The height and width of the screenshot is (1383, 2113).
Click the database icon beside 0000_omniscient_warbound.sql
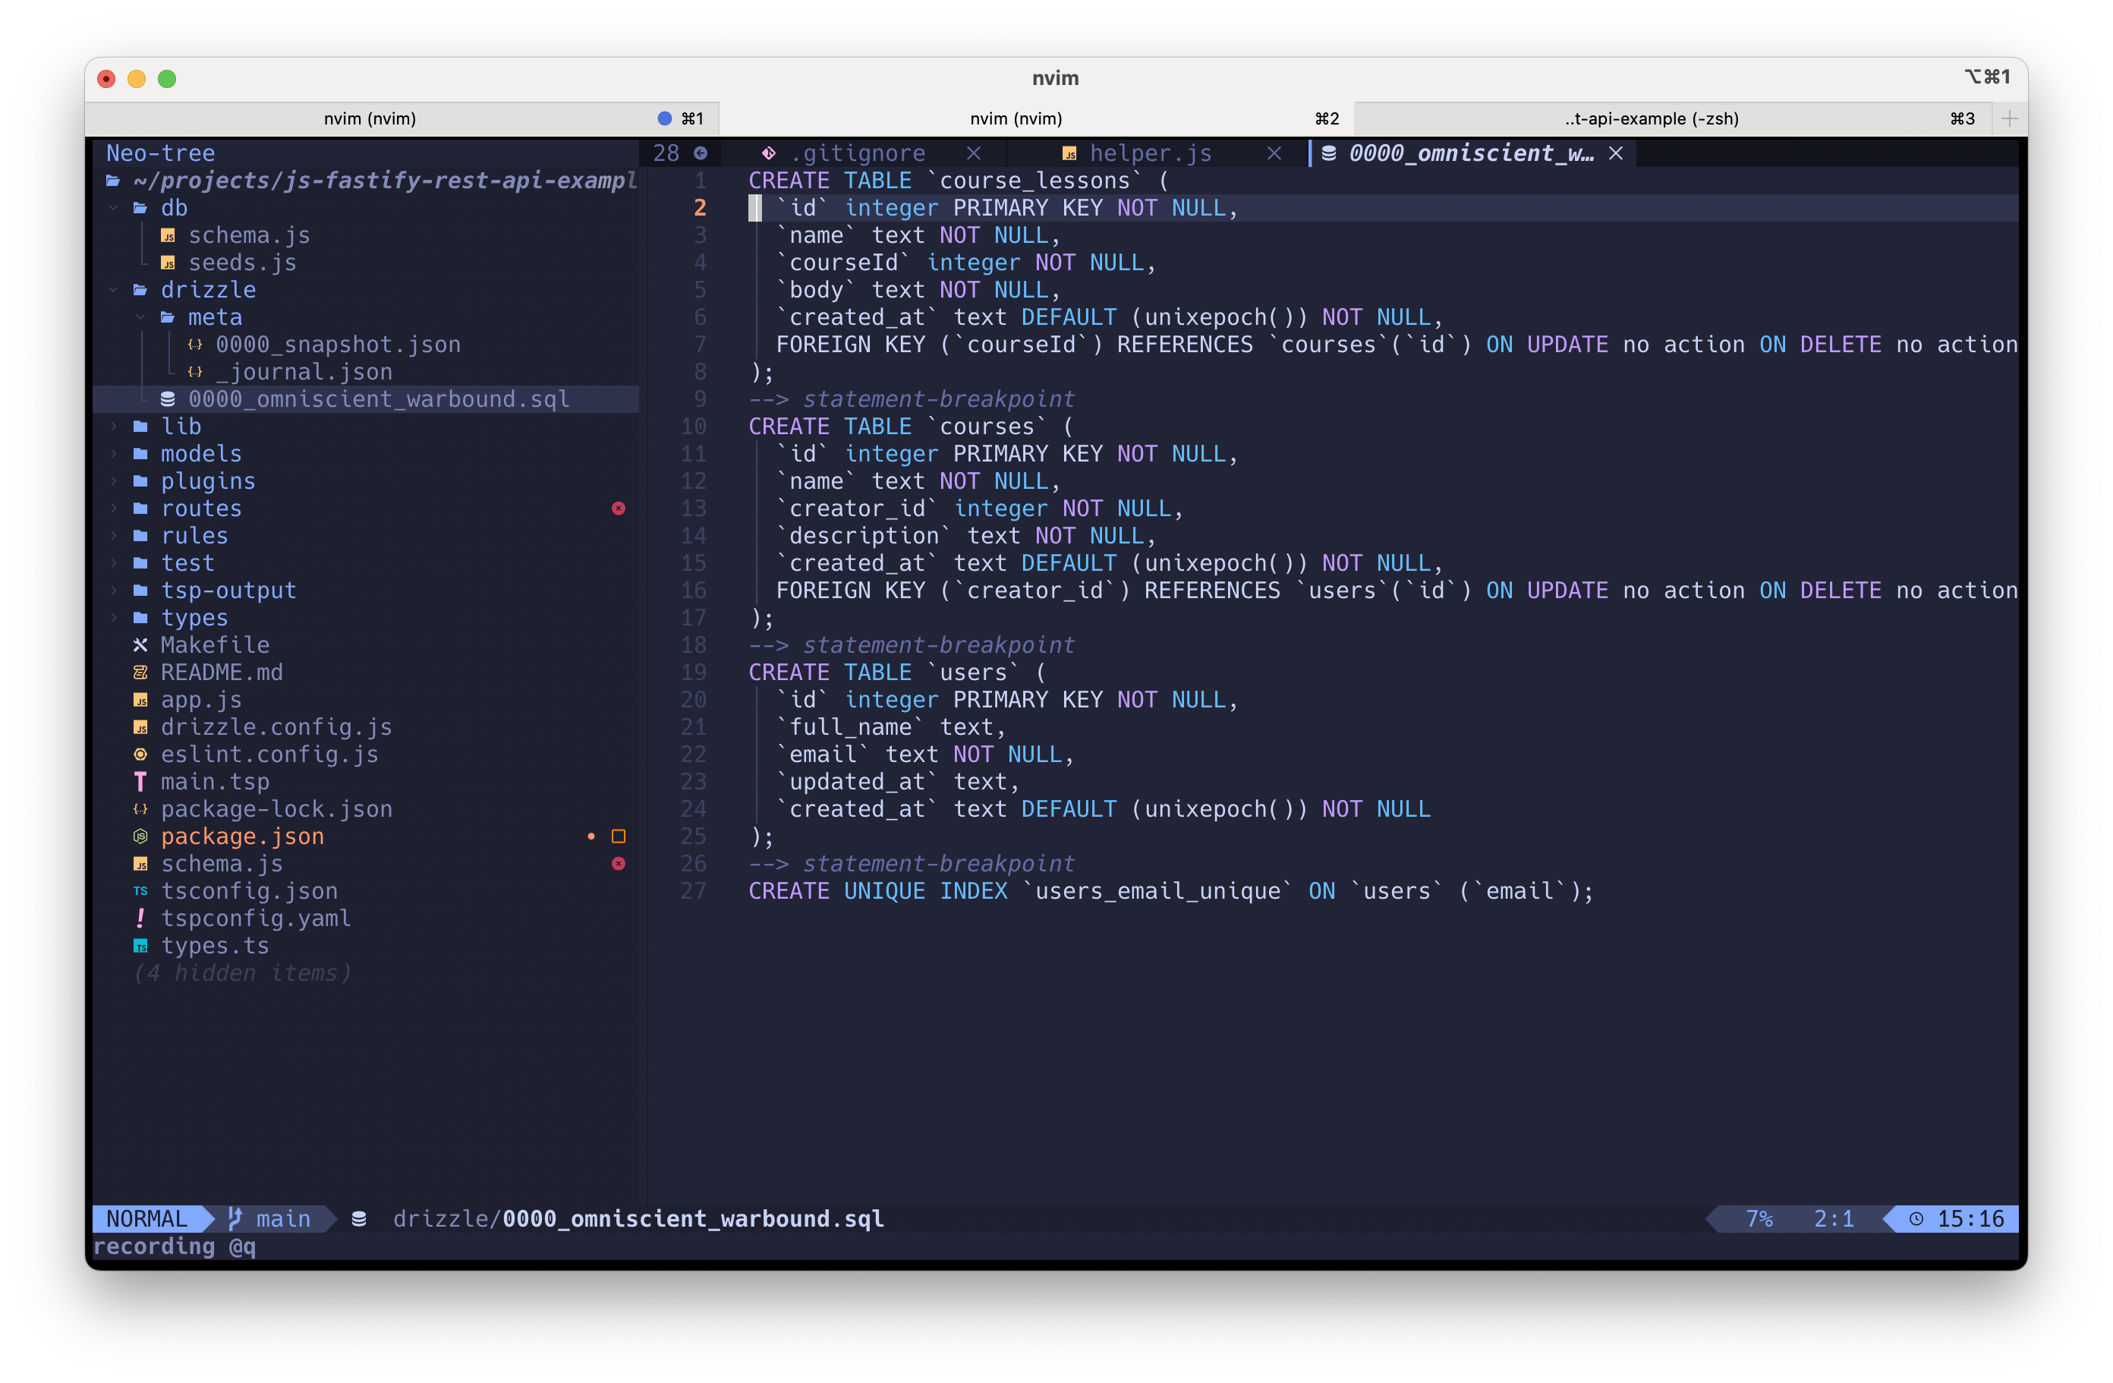coord(168,399)
